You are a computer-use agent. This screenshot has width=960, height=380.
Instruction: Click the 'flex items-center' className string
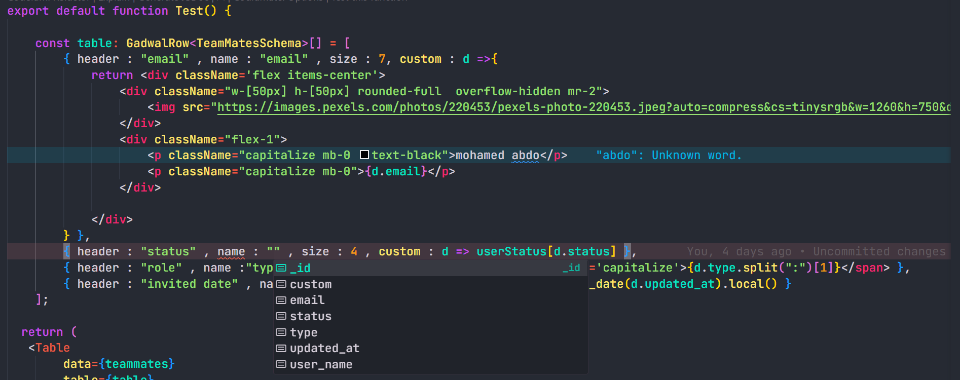click(312, 75)
